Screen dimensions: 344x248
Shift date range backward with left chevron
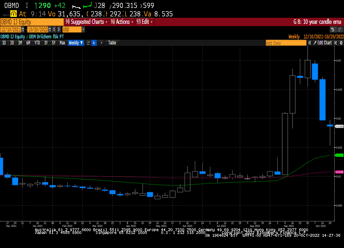(x=54, y=29)
